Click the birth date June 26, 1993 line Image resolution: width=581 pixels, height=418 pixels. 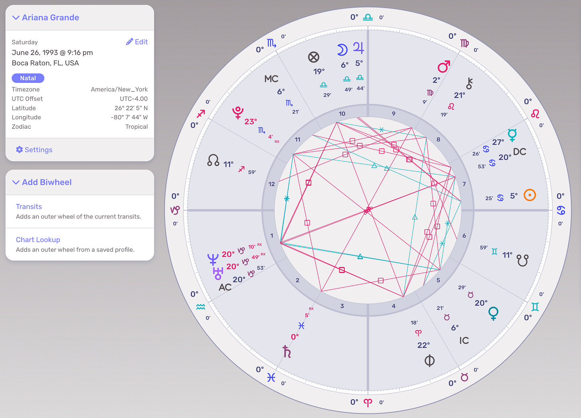coord(52,53)
